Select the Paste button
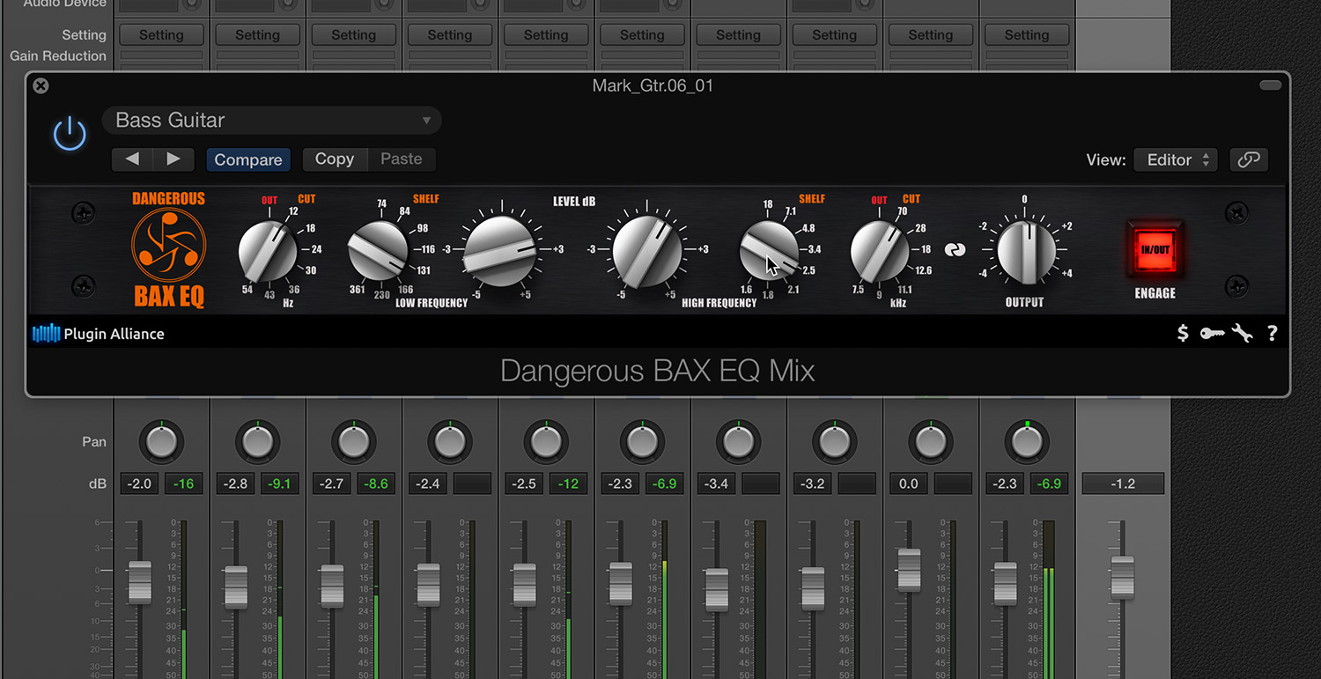Image resolution: width=1321 pixels, height=679 pixels. [401, 159]
